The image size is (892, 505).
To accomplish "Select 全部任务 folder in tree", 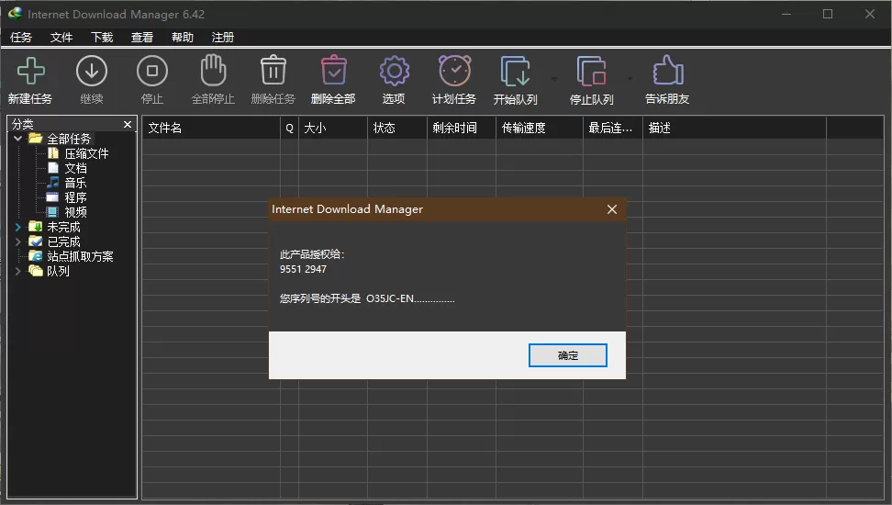I will (x=69, y=139).
